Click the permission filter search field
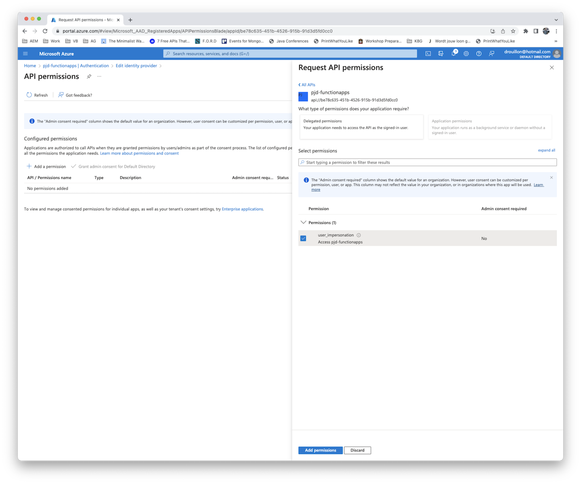Screen dimensions: 581x484 point(428,162)
